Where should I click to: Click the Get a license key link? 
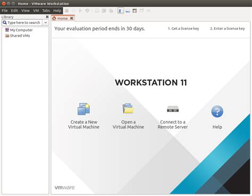coord(183,28)
